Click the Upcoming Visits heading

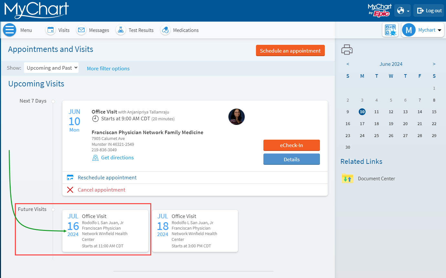pyautogui.click(x=36, y=84)
